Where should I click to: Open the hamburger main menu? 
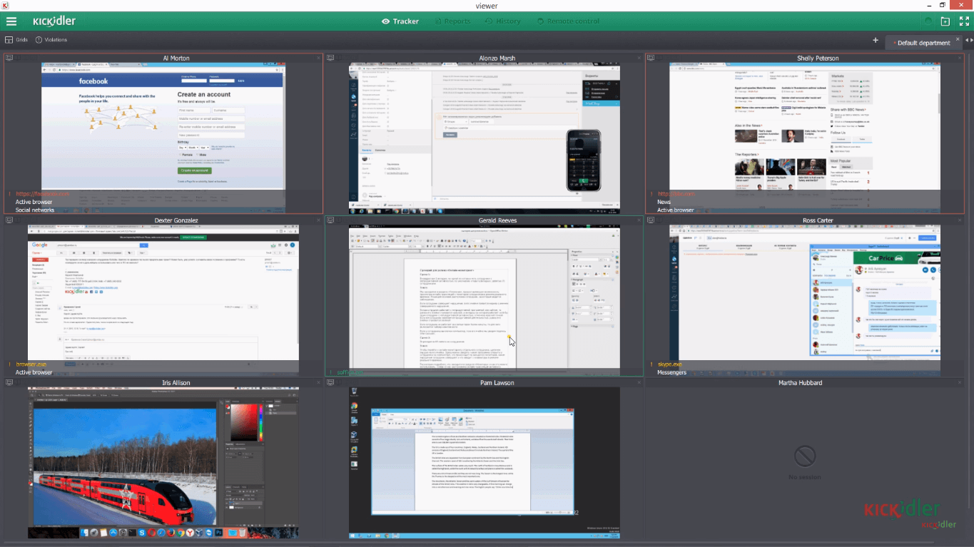(x=11, y=21)
